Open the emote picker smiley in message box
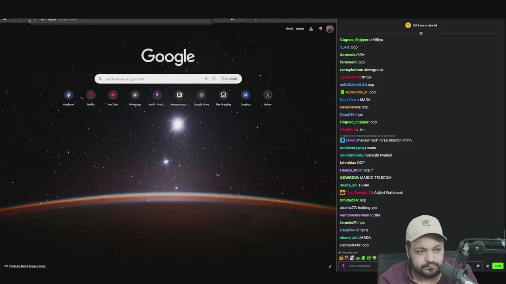 (478, 266)
